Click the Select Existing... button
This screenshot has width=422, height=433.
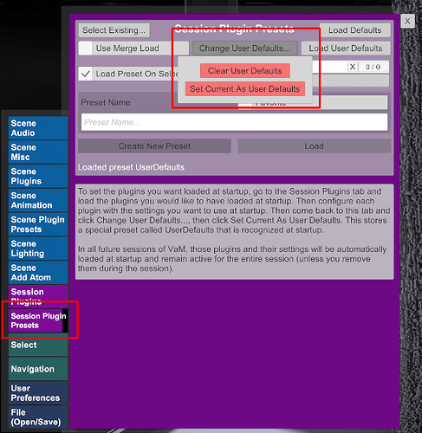114,30
